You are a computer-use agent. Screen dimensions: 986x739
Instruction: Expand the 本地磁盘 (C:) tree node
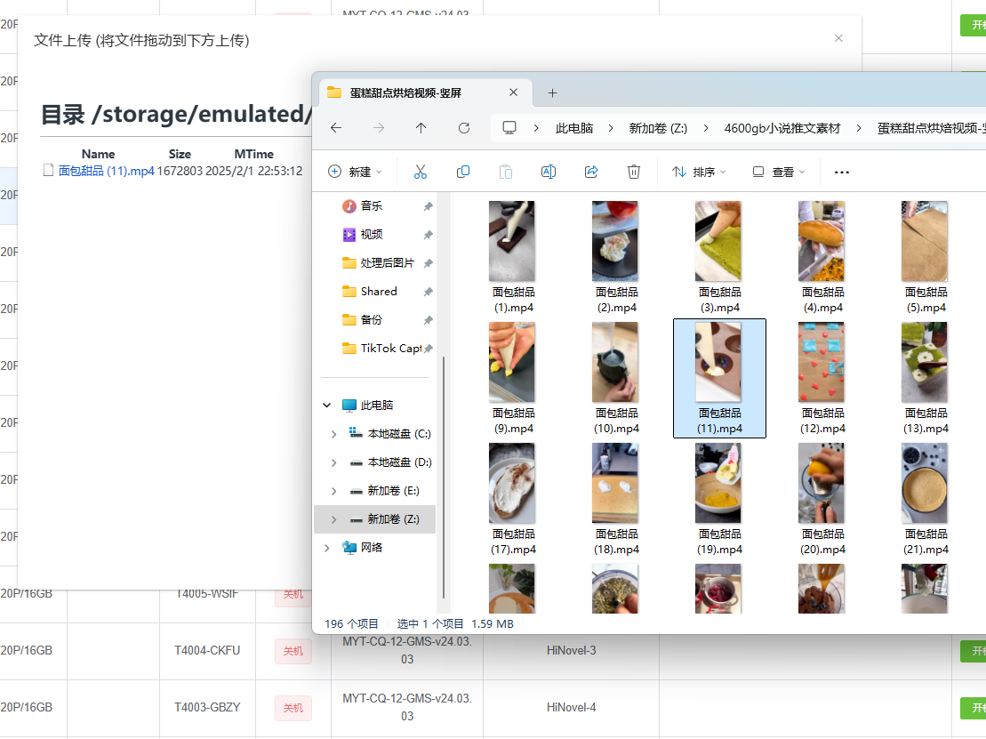click(333, 434)
